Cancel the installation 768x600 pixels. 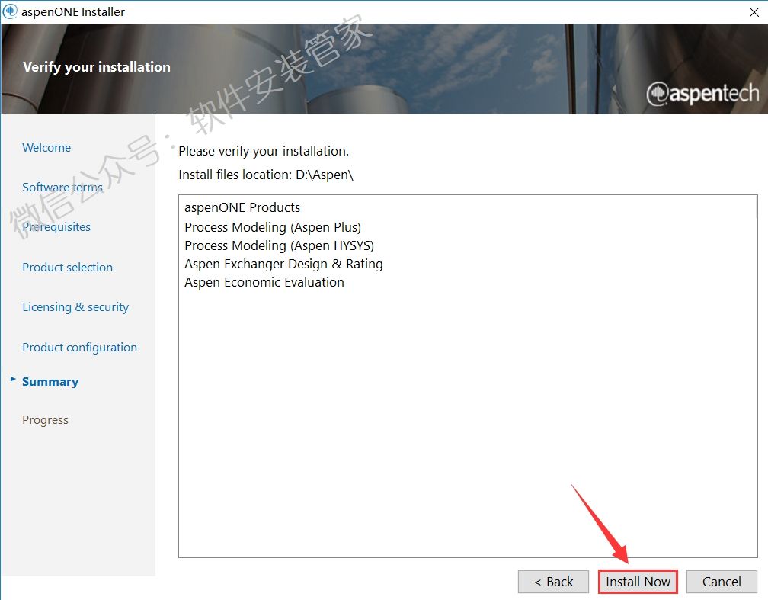pyautogui.click(x=722, y=582)
